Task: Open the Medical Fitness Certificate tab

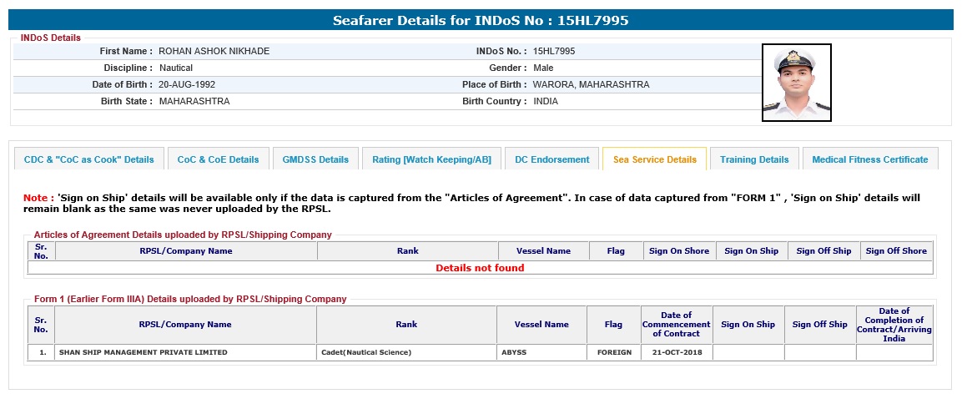Action: click(869, 159)
